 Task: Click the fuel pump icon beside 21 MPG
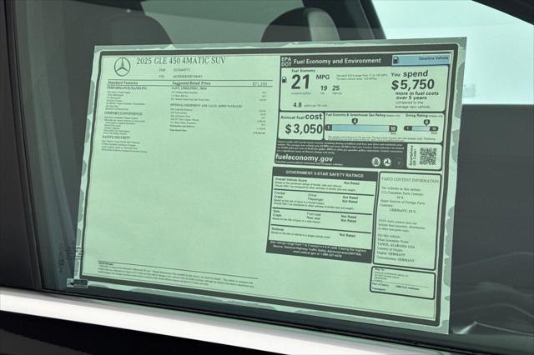tap(285, 80)
